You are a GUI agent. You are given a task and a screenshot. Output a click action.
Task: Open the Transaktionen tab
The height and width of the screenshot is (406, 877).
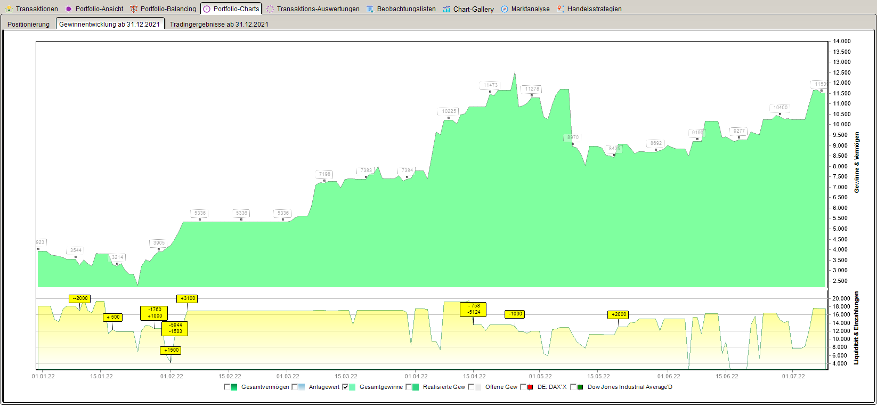pos(32,9)
